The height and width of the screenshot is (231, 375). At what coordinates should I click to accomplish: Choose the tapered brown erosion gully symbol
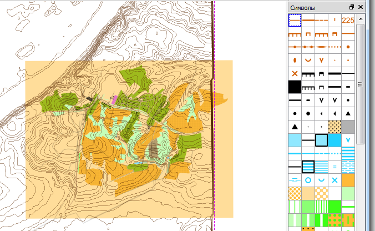321,47
